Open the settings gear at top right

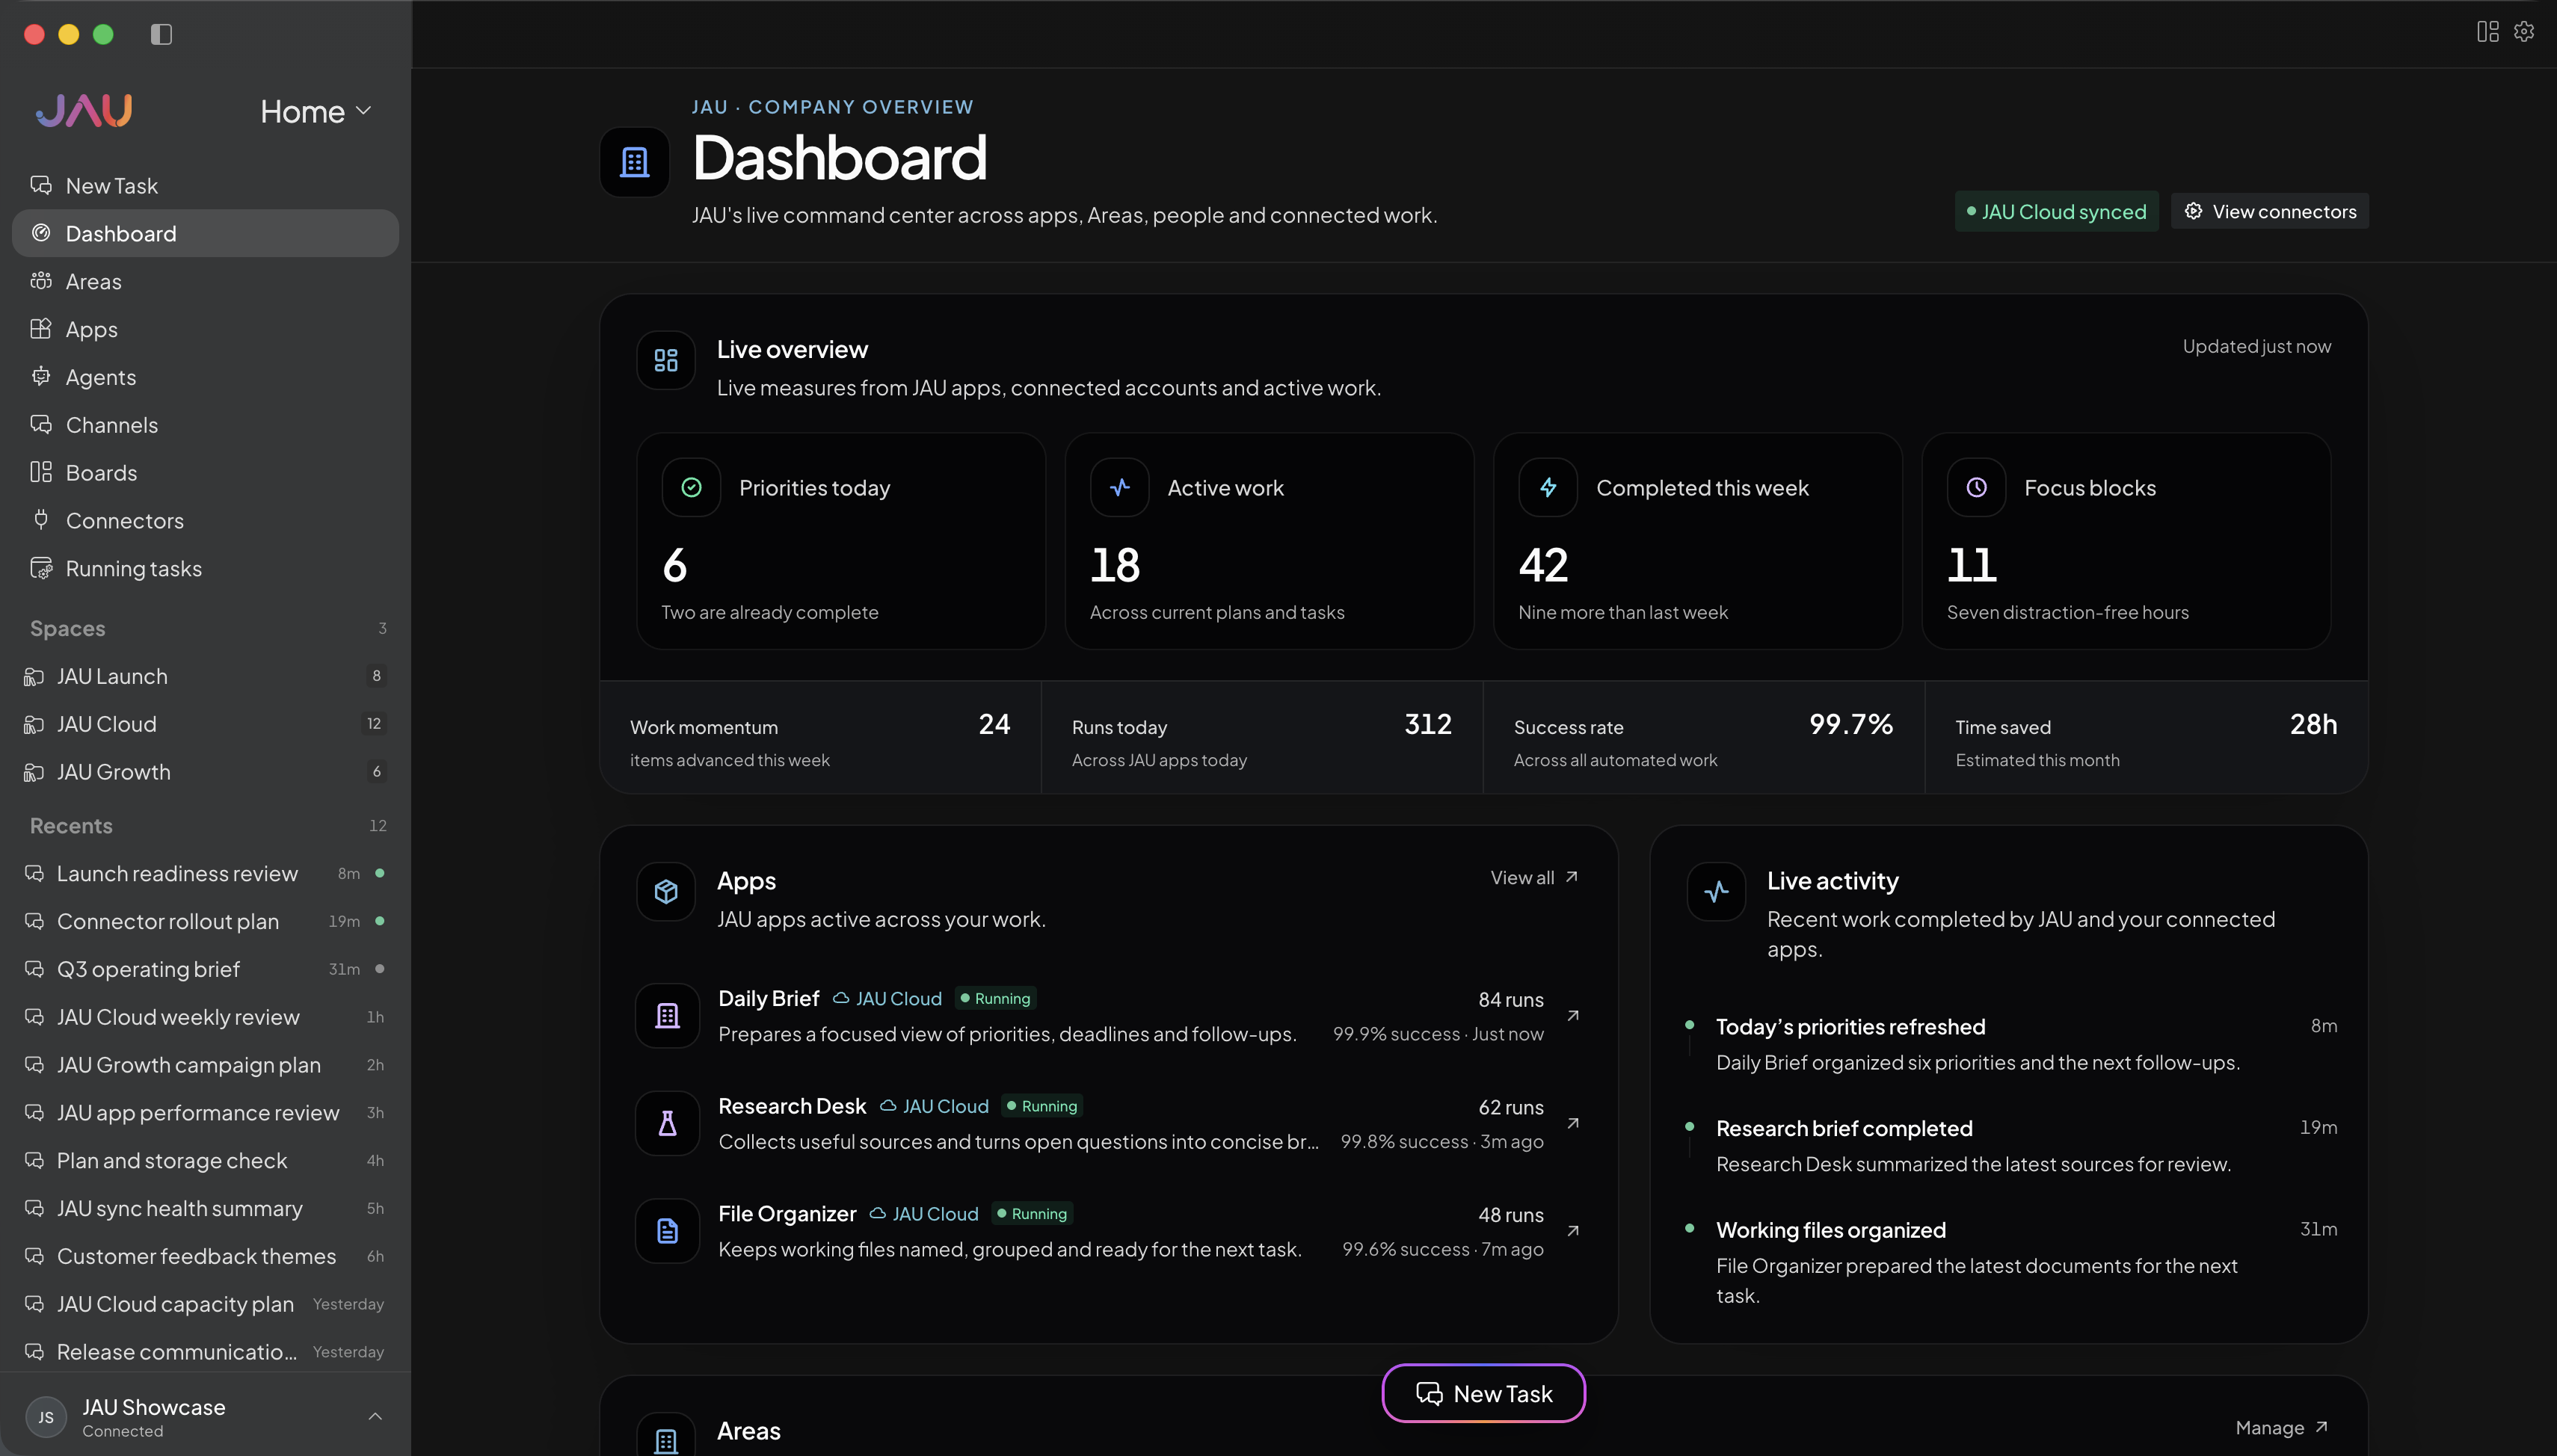coord(2524,32)
